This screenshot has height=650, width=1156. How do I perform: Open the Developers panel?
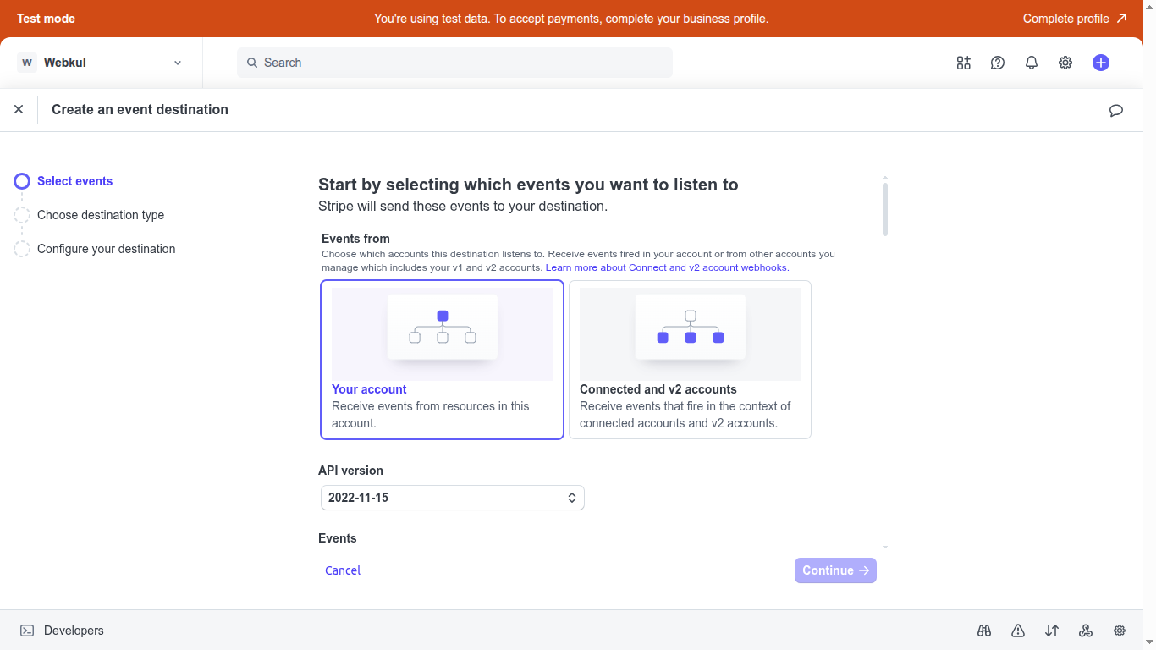click(61, 631)
